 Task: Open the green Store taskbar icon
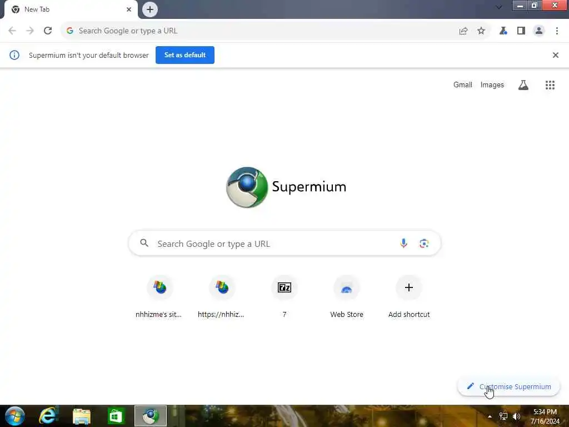pyautogui.click(x=116, y=416)
